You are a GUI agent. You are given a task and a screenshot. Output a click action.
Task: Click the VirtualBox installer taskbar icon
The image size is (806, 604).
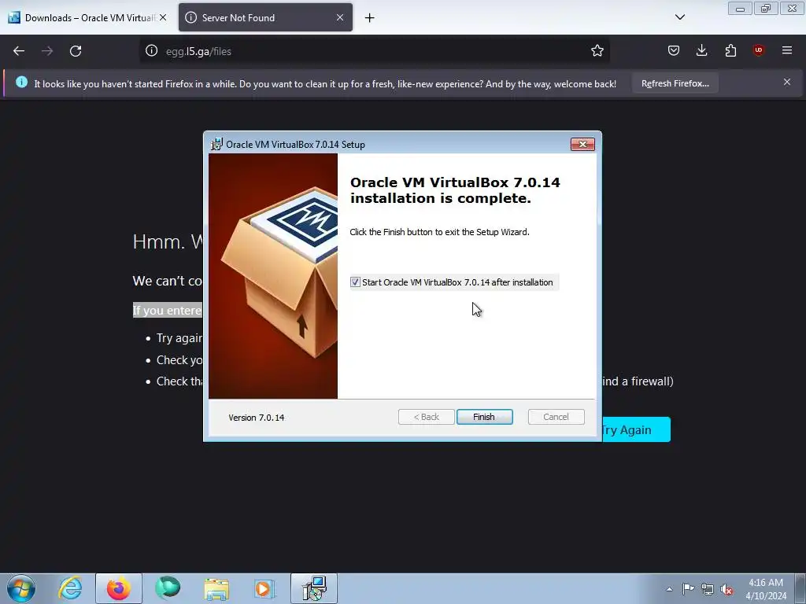point(314,588)
